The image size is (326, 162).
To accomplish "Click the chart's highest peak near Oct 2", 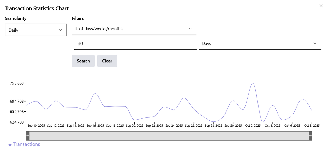I will [x=253, y=83].
